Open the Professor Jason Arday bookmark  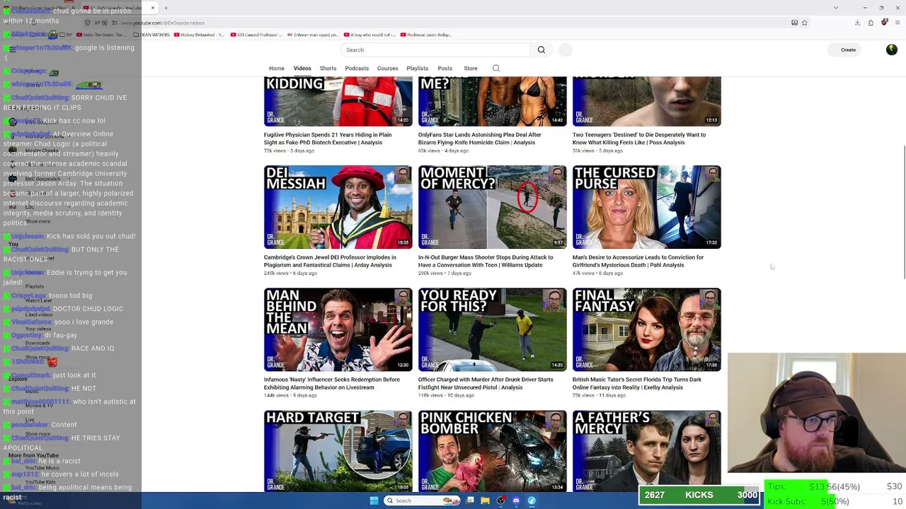pyautogui.click(x=426, y=35)
